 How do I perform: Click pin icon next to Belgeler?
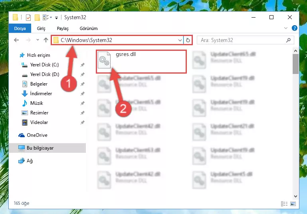coord(82,84)
